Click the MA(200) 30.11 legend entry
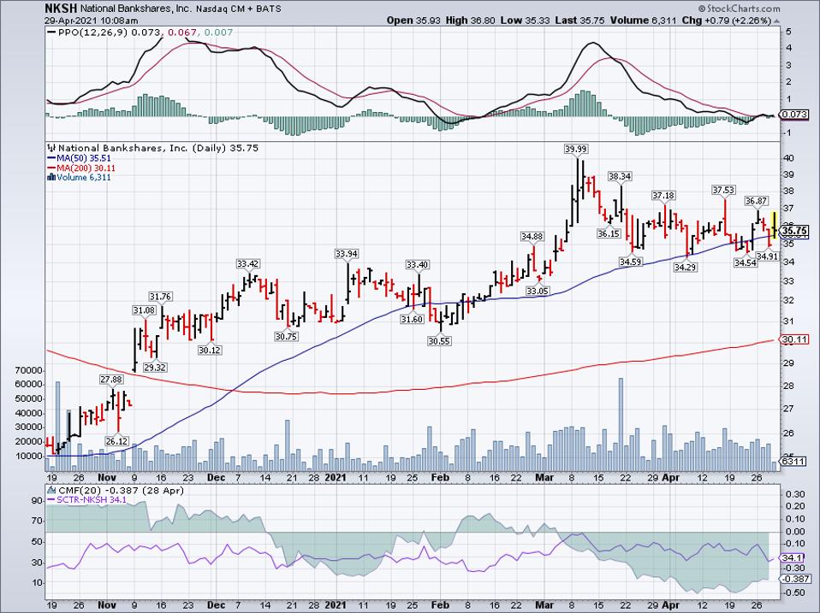Image resolution: width=820 pixels, height=613 pixels. (86, 168)
